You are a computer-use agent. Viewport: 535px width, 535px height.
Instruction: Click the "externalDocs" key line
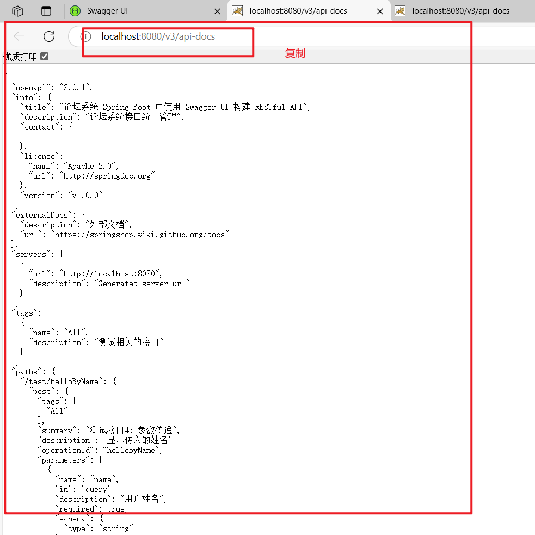[49, 214]
